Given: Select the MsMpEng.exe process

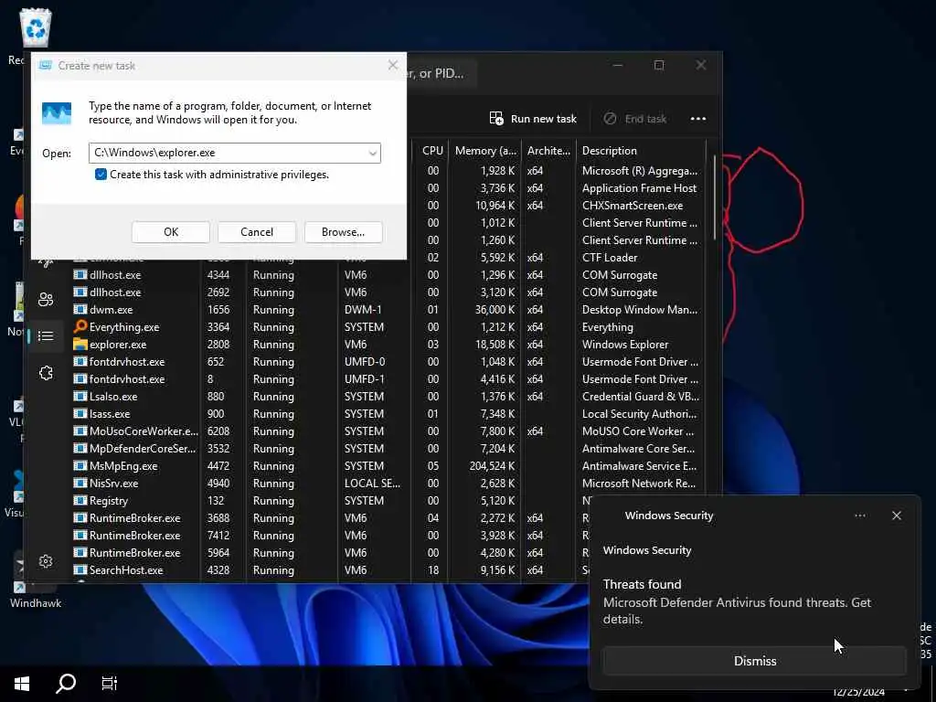Looking at the screenshot, I should [388, 465].
